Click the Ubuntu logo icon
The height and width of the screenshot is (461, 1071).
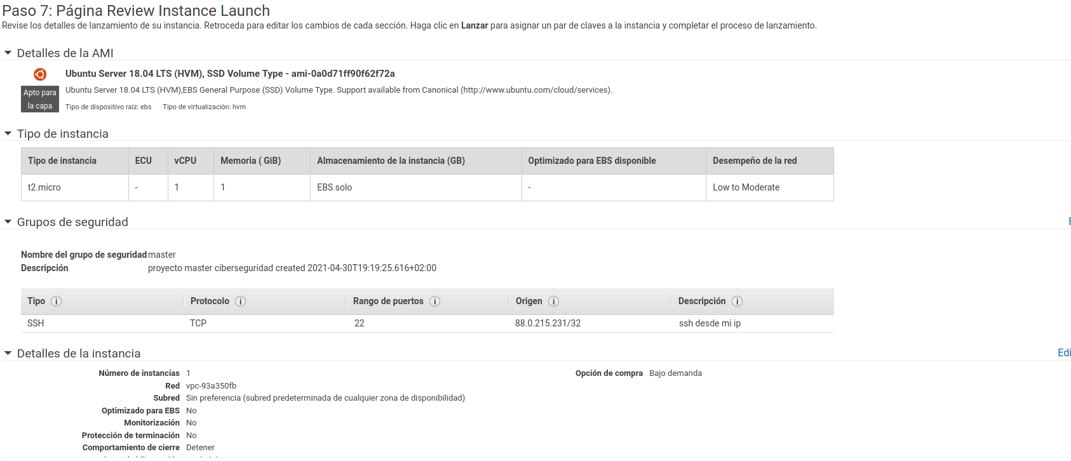point(40,74)
